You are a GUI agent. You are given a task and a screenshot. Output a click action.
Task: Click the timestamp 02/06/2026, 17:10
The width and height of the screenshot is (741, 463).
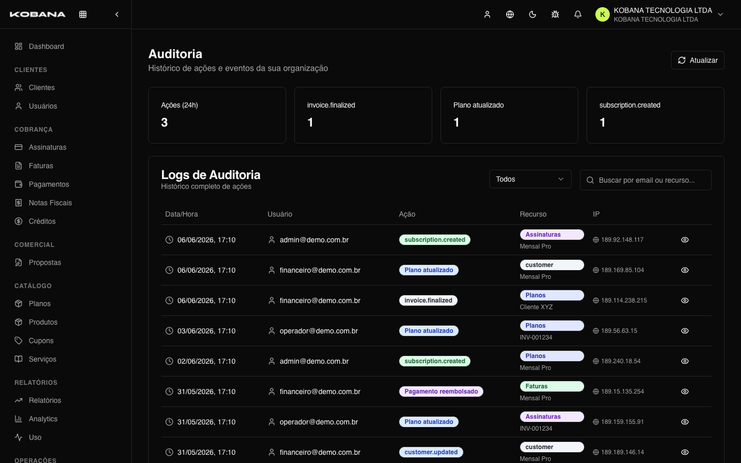[206, 361]
